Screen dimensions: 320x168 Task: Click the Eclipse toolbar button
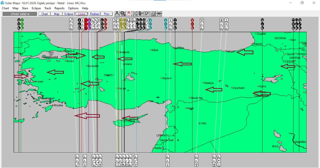point(68,14)
